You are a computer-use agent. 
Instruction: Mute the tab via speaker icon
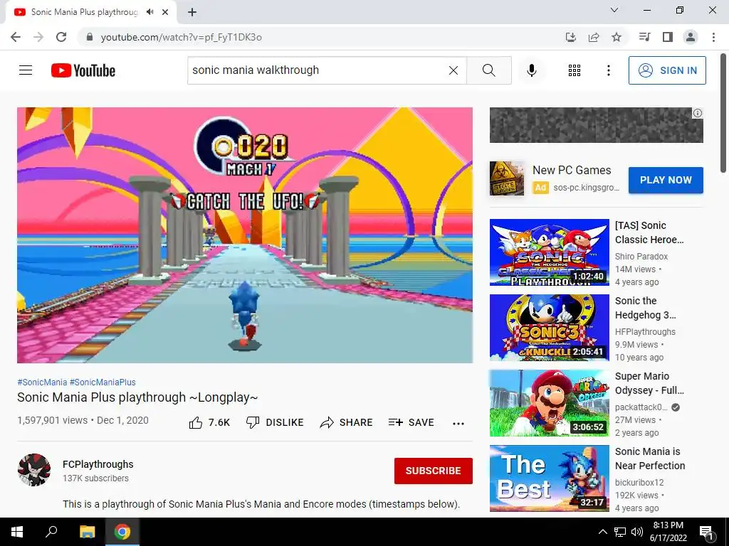click(150, 12)
